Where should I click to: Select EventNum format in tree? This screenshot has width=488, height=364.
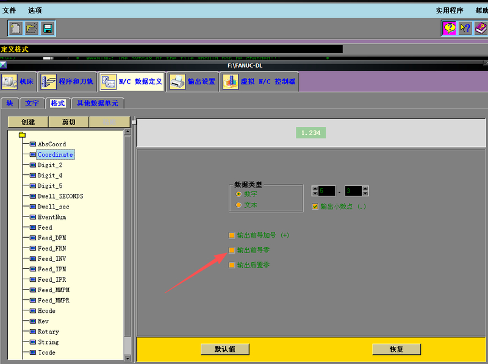(52, 217)
